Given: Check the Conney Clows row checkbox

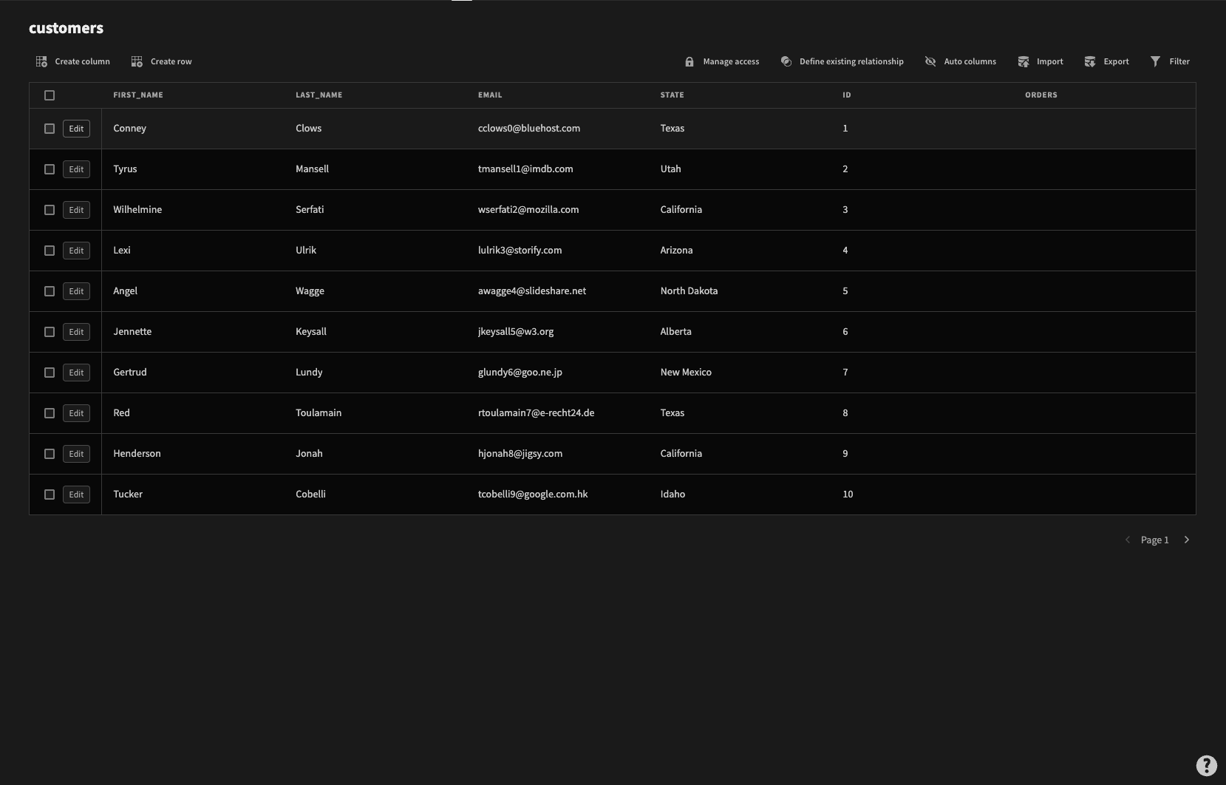Looking at the screenshot, I should [x=50, y=129].
